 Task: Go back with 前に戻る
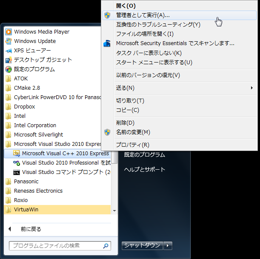point(31,229)
